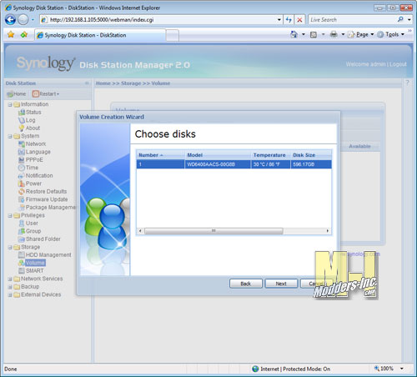Expand the Backup tree folder
This screenshot has width=417, height=377.
(10, 287)
